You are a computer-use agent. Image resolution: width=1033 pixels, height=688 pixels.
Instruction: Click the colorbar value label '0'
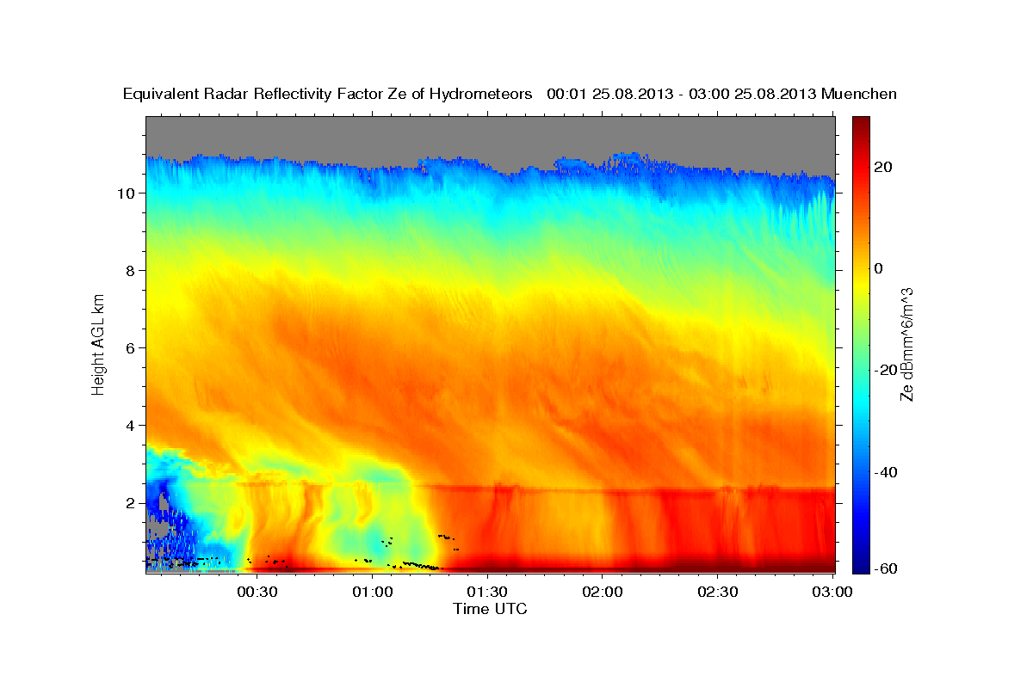tap(879, 268)
